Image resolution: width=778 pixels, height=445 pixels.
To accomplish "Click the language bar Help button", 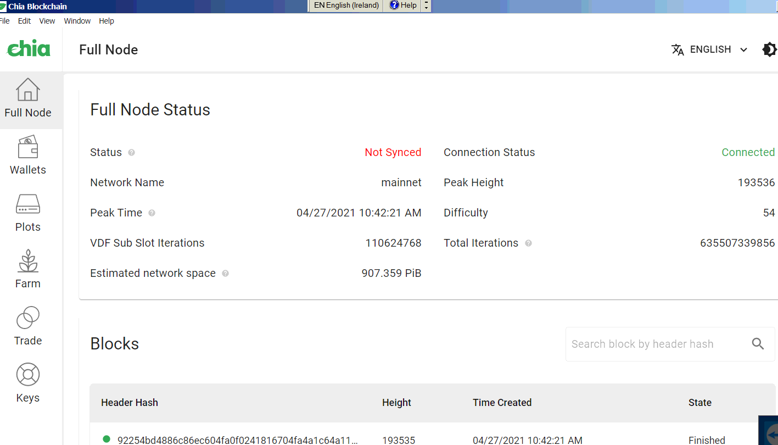I will tap(403, 5).
